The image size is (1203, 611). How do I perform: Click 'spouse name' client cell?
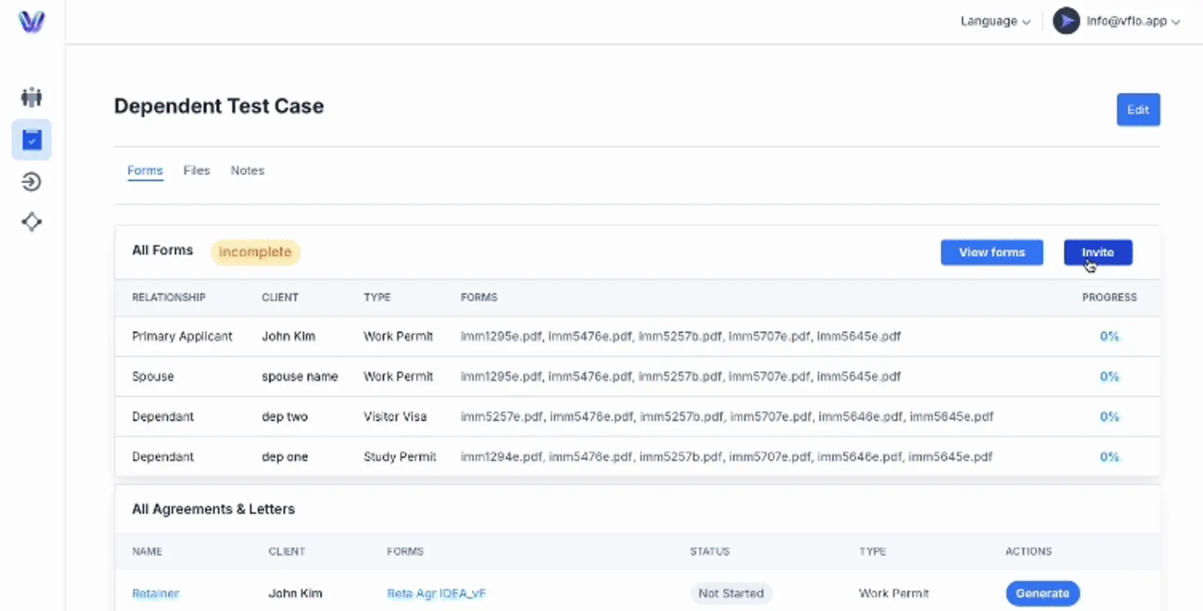tap(299, 377)
